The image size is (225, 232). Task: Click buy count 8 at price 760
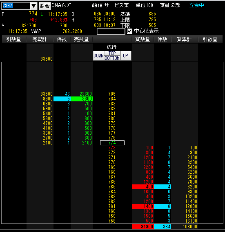(169, 211)
